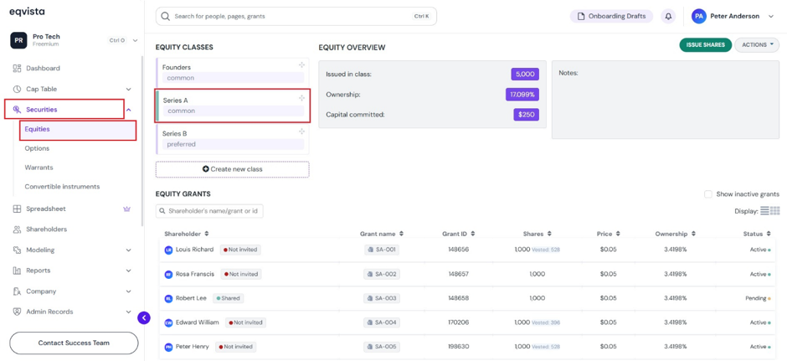Click the Spreadsheet grid icon

coord(17,209)
